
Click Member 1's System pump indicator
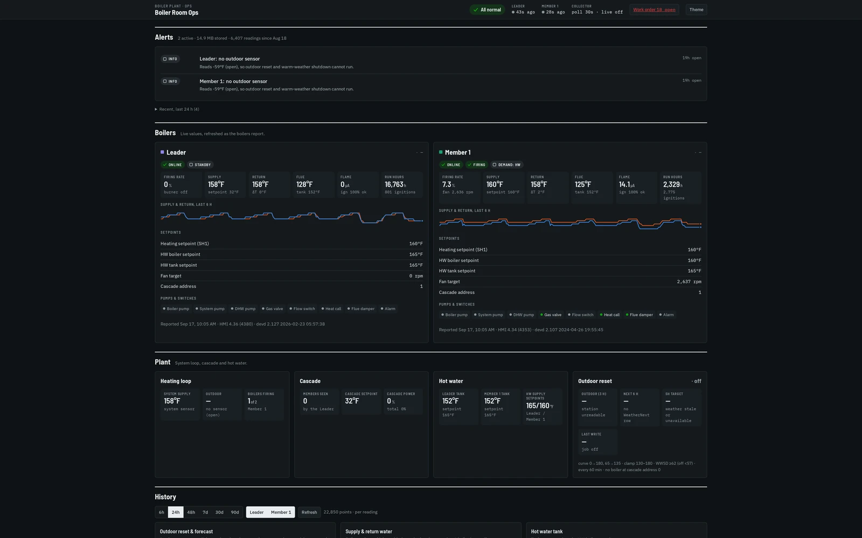tap(489, 315)
